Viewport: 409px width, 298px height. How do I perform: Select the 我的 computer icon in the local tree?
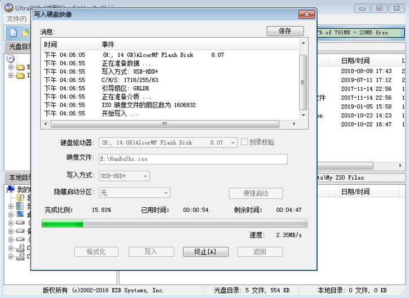(x=11, y=189)
